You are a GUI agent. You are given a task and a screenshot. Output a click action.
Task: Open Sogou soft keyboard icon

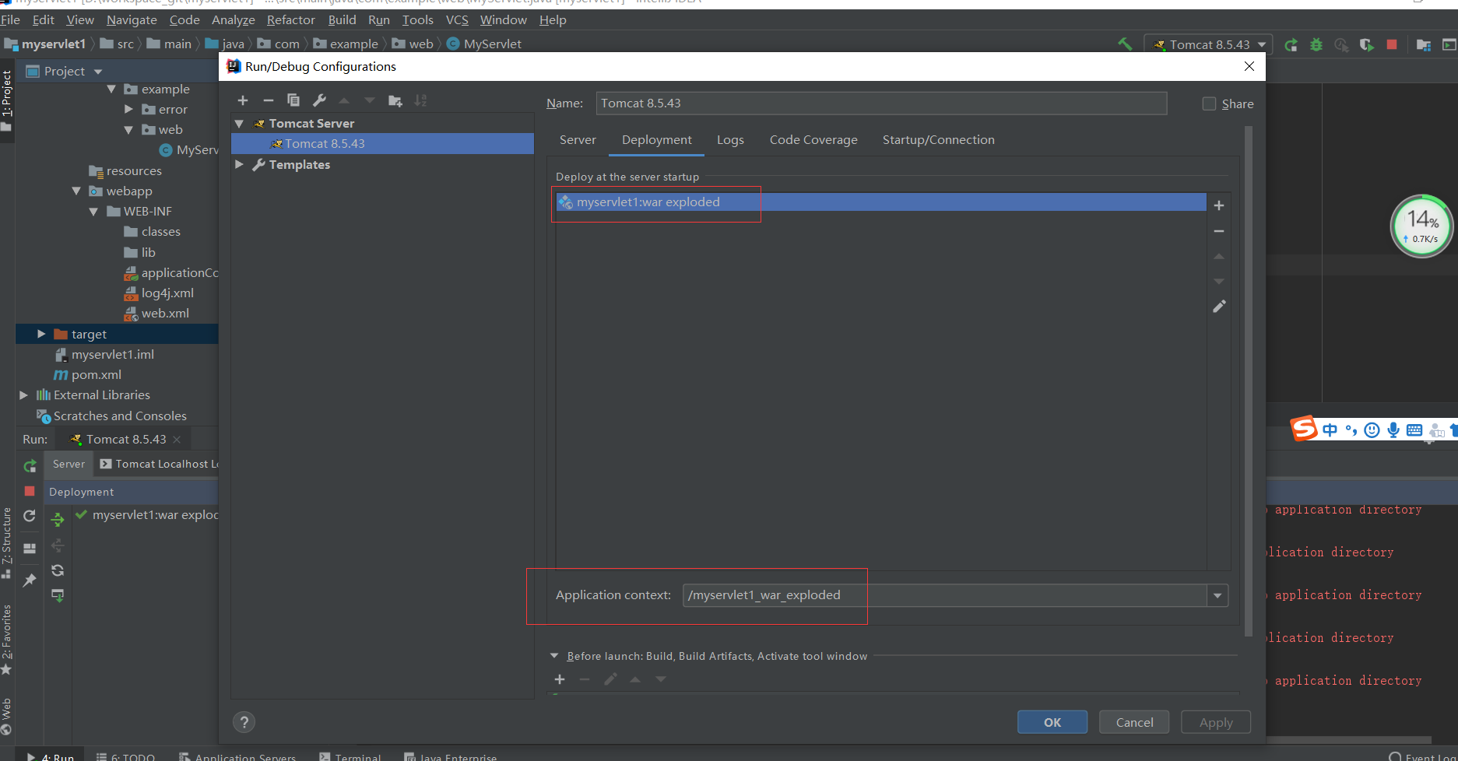coord(1414,430)
